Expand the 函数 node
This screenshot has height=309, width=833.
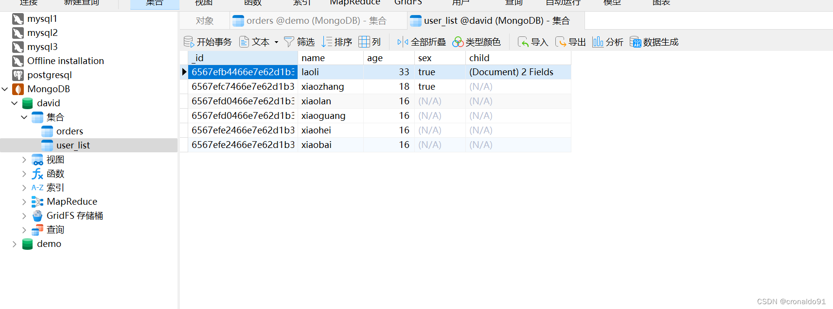[x=24, y=174]
